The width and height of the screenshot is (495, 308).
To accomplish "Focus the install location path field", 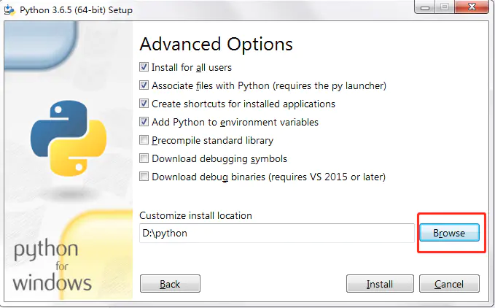I will [277, 233].
